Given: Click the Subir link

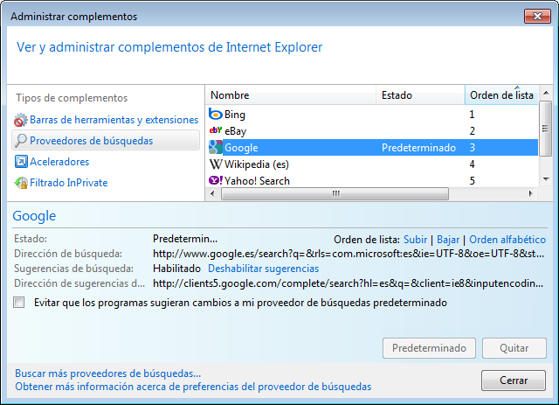Looking at the screenshot, I should [x=415, y=240].
